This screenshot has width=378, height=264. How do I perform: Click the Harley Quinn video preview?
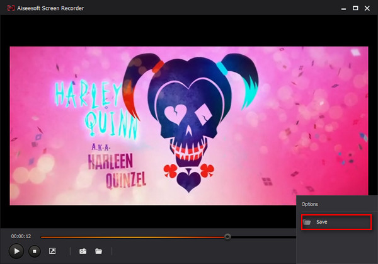click(189, 126)
